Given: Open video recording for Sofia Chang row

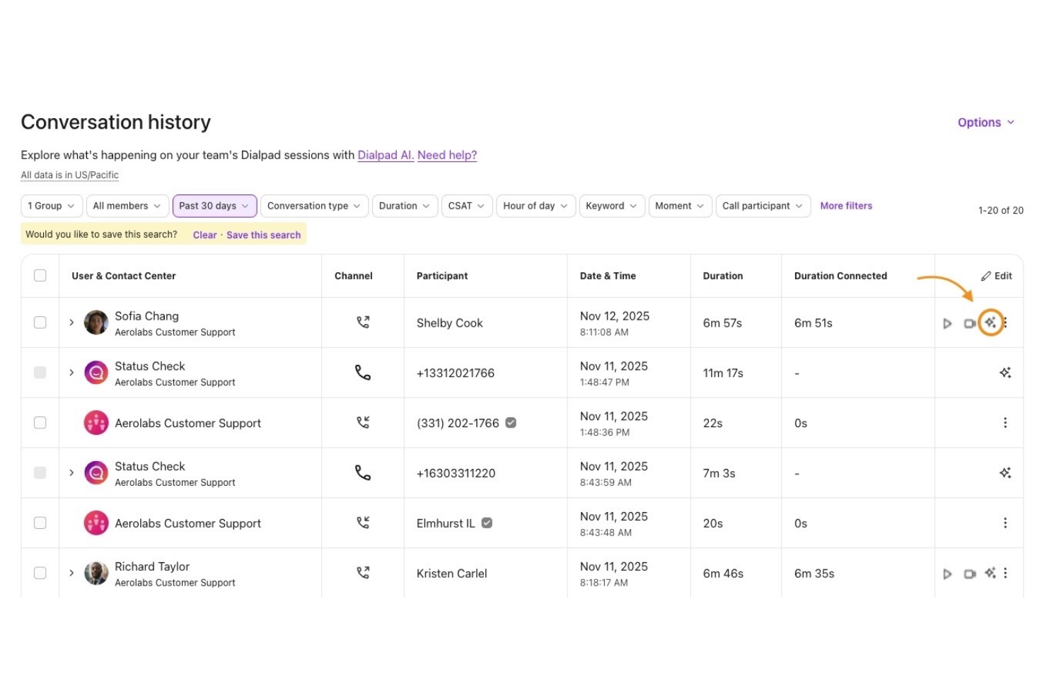Looking at the screenshot, I should [969, 323].
